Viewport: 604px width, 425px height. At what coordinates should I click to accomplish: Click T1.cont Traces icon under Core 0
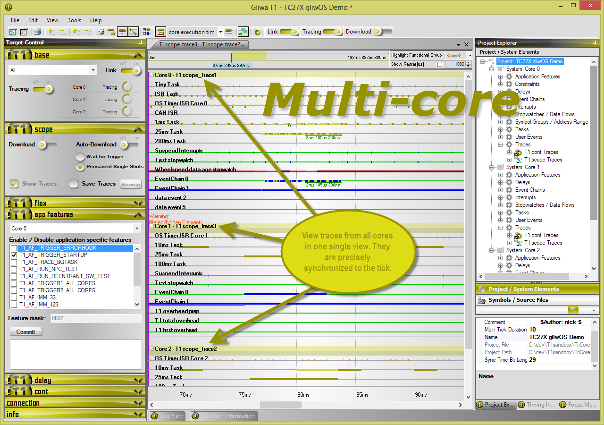pyautogui.click(x=518, y=152)
